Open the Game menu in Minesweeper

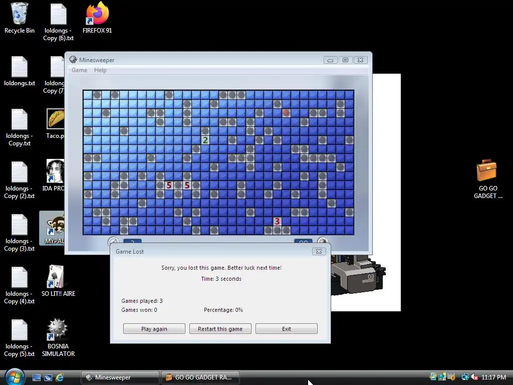(80, 70)
